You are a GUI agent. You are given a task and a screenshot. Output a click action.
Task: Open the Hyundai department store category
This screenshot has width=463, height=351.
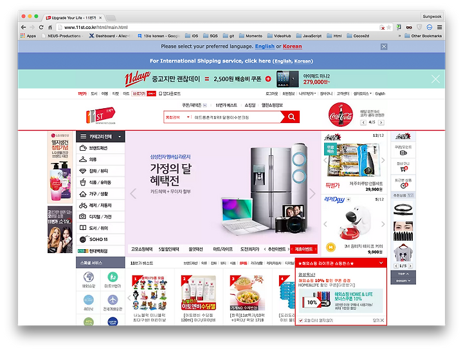(x=100, y=251)
